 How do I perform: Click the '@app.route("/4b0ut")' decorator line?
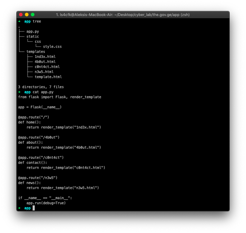pyautogui.click(x=39, y=137)
